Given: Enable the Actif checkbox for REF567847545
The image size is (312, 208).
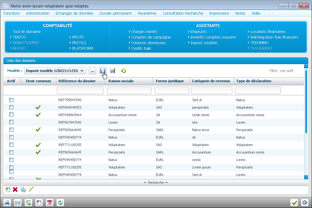Looking at the screenshot, I should tap(12, 122).
